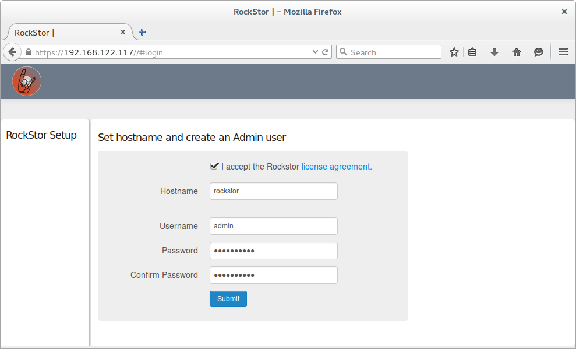
Task: Bookmark this page with the star icon
Action: pyautogui.click(x=454, y=52)
